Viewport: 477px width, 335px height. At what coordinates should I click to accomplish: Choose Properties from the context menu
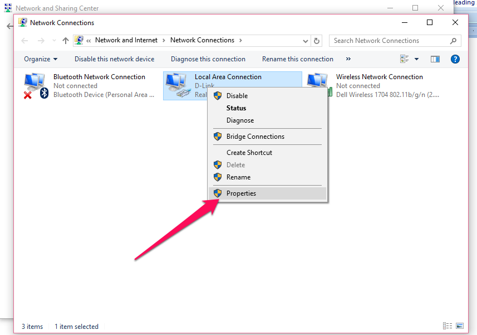[x=241, y=193]
